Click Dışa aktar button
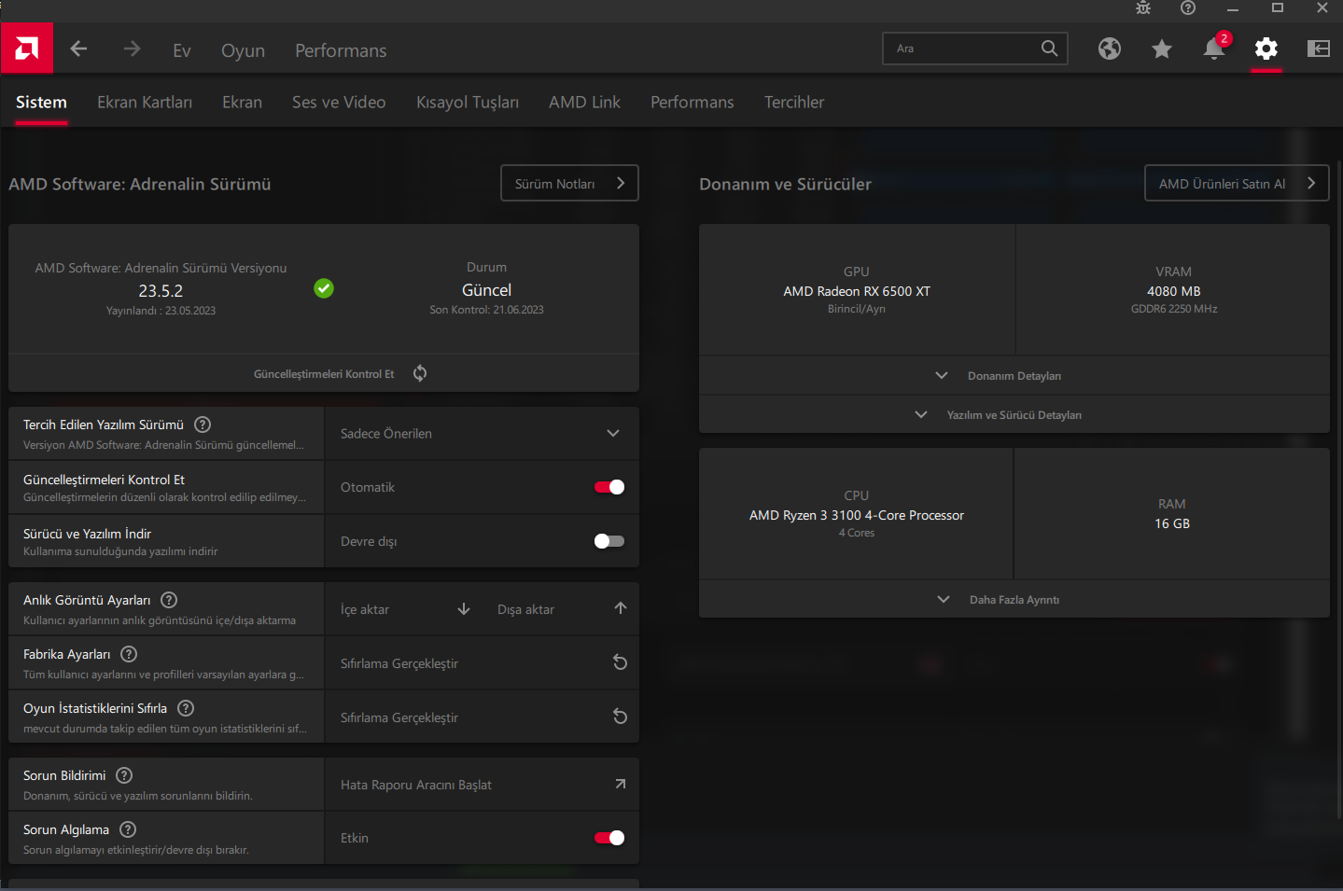The width and height of the screenshot is (1343, 891). (561, 609)
